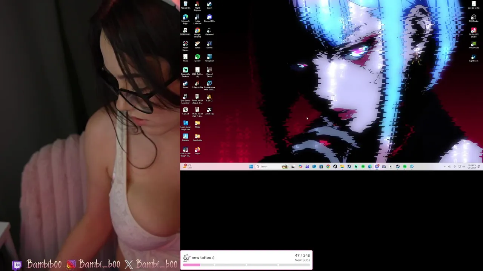Open the Mods folder on desktop

pyautogui.click(x=197, y=124)
